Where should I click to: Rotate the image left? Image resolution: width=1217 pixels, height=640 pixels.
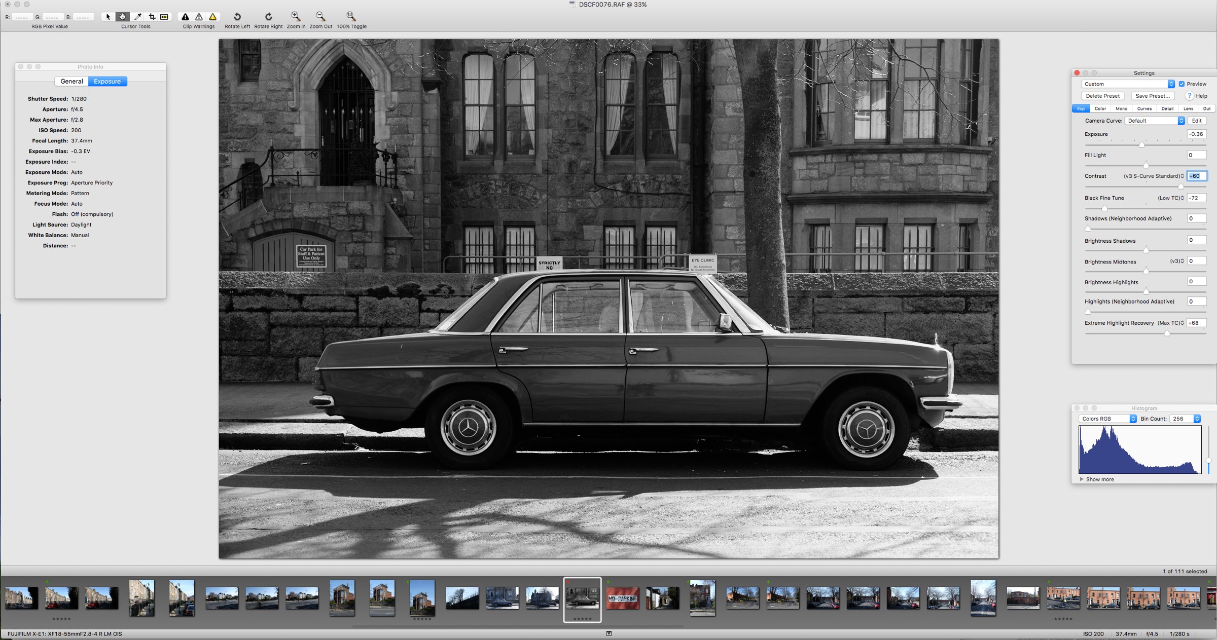tap(237, 17)
